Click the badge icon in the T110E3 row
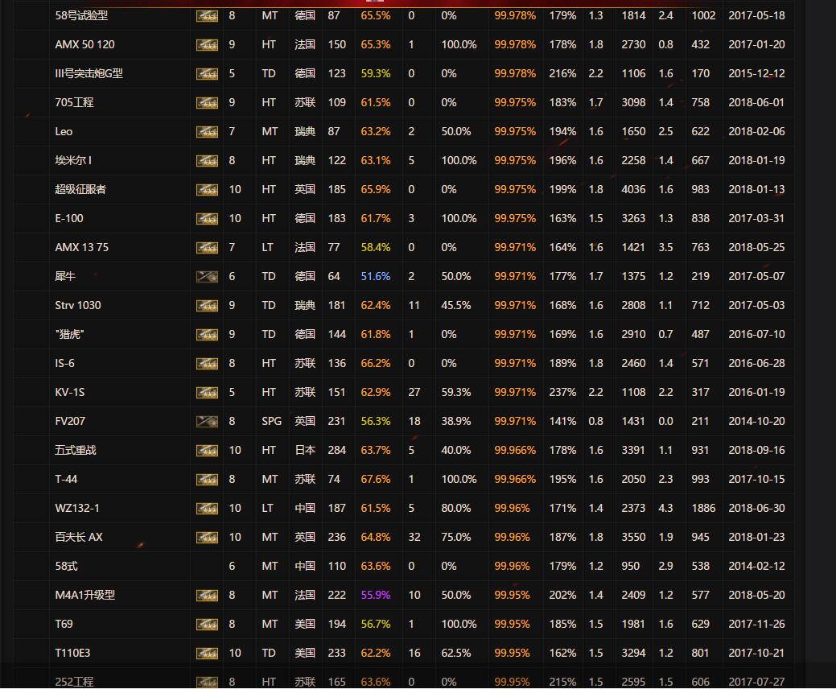836x693 pixels. click(207, 653)
